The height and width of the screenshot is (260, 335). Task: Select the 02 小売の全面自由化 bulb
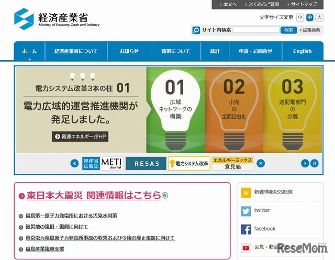(x=234, y=110)
